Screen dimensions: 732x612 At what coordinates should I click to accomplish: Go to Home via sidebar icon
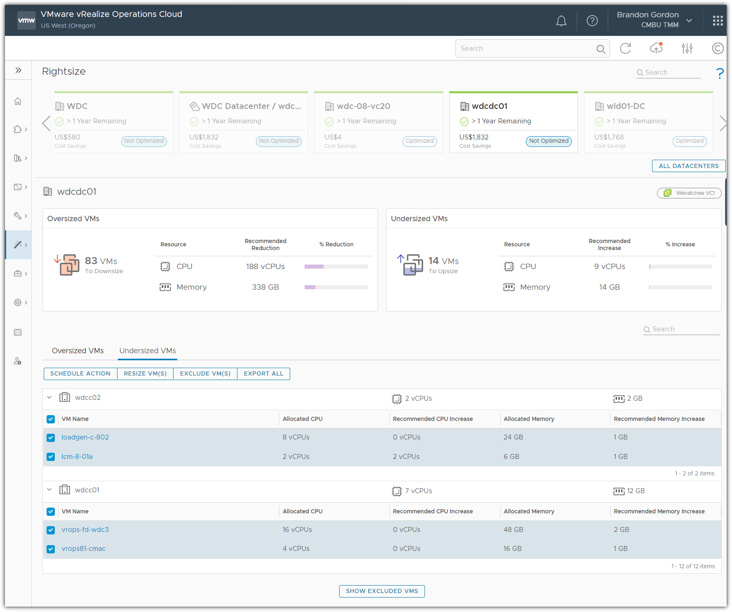(x=18, y=102)
